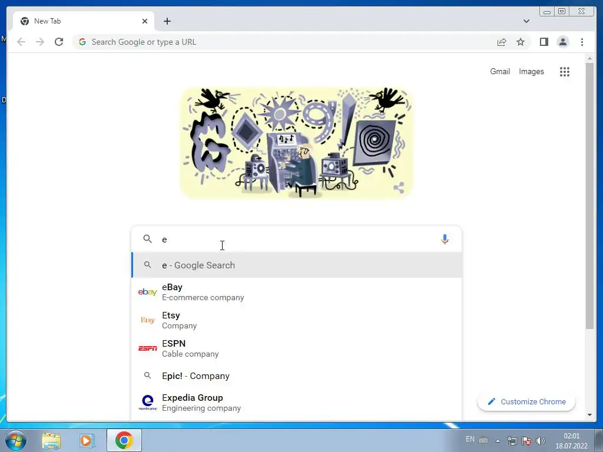Open the profile avatar icon

tap(562, 42)
